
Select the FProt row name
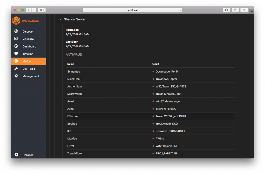click(71, 146)
